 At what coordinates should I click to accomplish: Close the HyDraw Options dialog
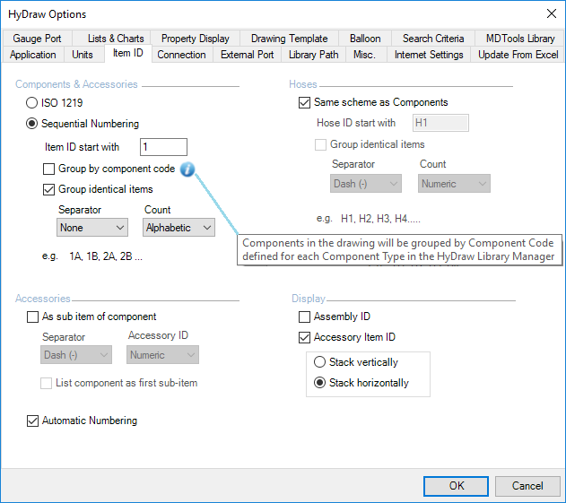[552, 14]
